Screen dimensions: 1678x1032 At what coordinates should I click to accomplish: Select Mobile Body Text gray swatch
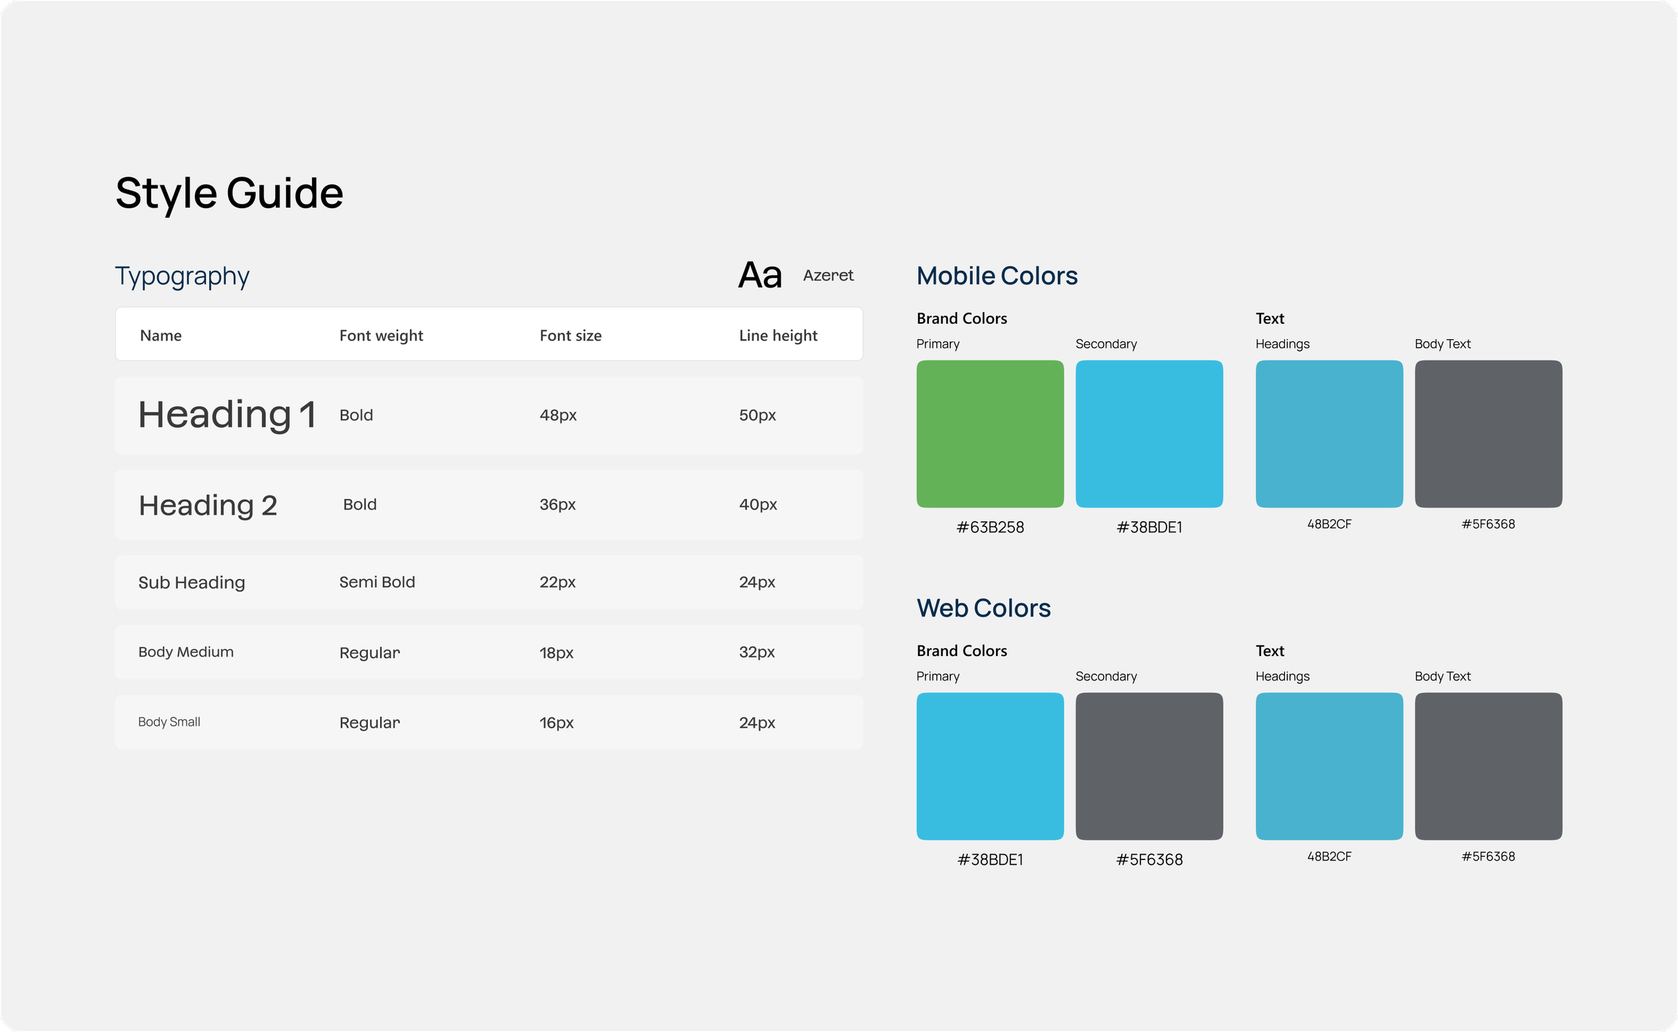(x=1487, y=434)
